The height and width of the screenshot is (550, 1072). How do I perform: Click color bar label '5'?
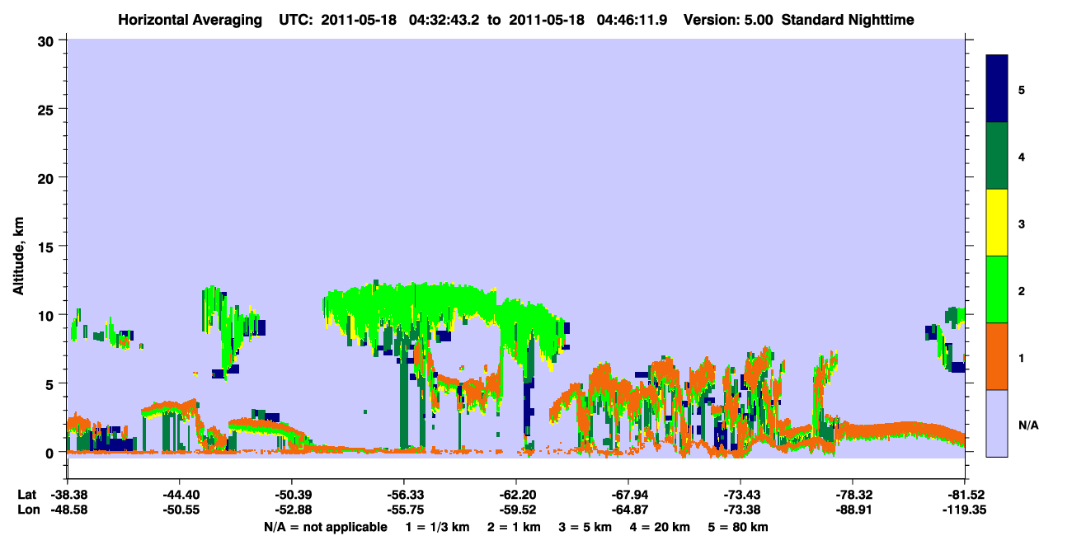[x=1022, y=90]
